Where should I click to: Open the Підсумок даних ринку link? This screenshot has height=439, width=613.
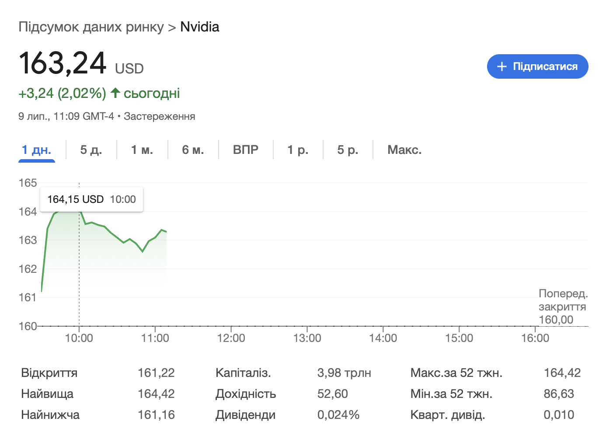(x=91, y=27)
